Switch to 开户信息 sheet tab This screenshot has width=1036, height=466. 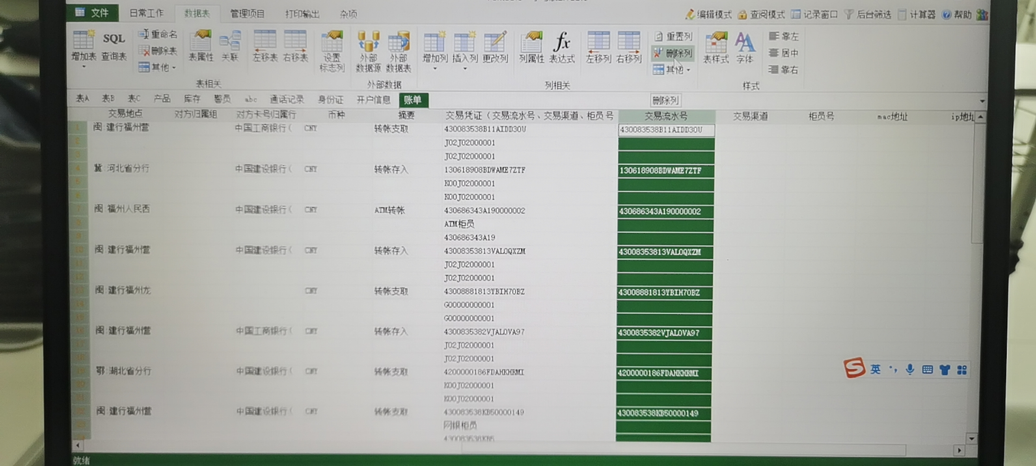tap(373, 100)
